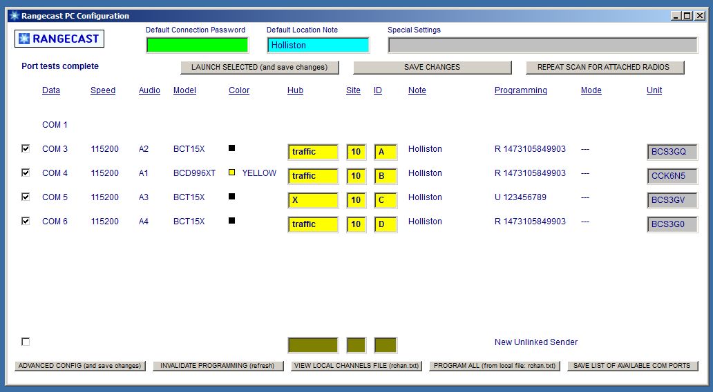Image resolution: width=713 pixels, height=392 pixels.
Task: Click PROGRAM ALL from local file
Action: (495, 366)
